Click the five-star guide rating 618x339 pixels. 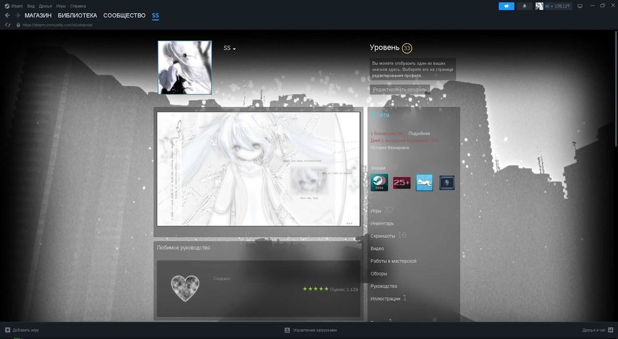(315, 289)
